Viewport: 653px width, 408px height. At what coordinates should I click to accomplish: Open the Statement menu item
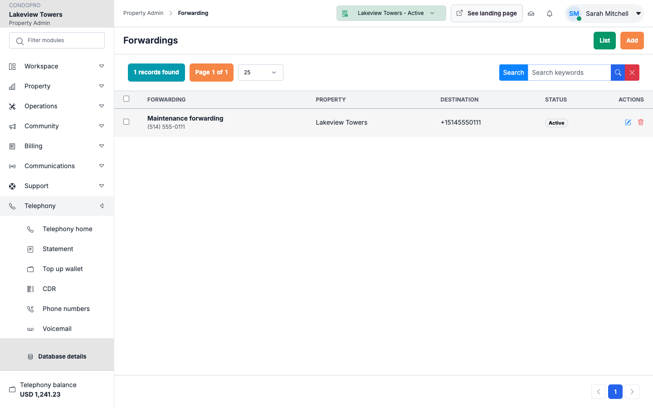(x=58, y=249)
